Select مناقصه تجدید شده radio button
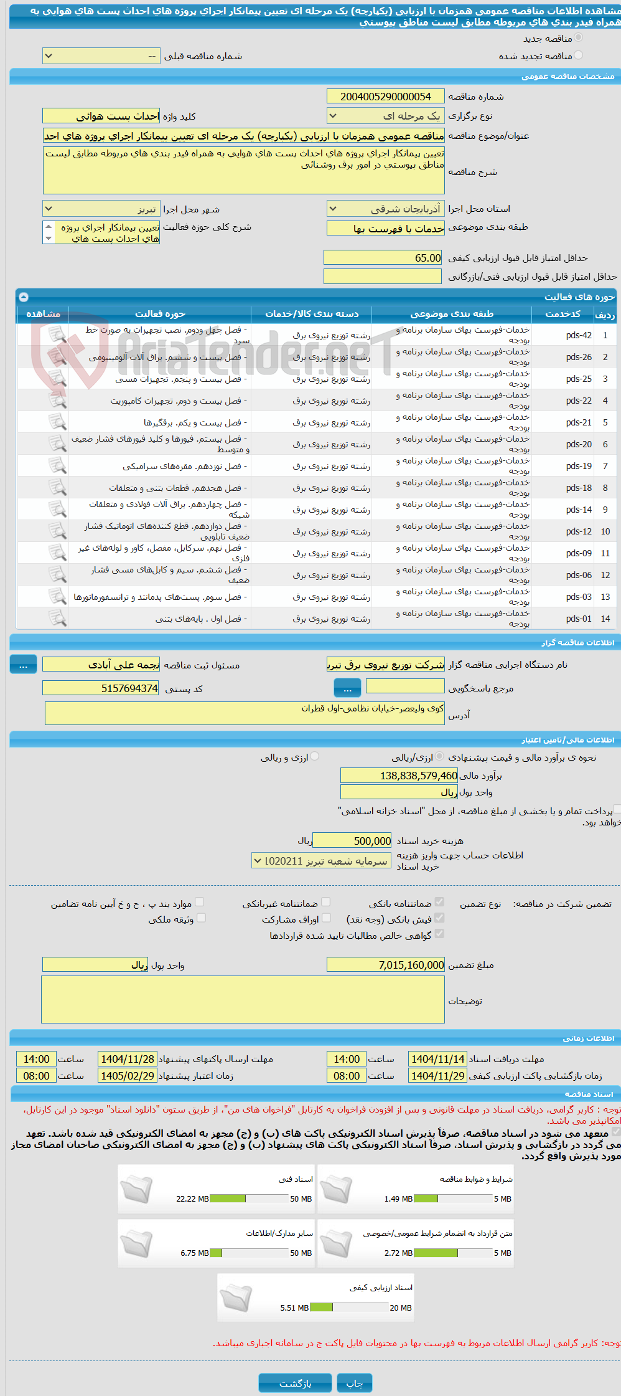The height and width of the screenshot is (1396, 621). click(x=579, y=55)
